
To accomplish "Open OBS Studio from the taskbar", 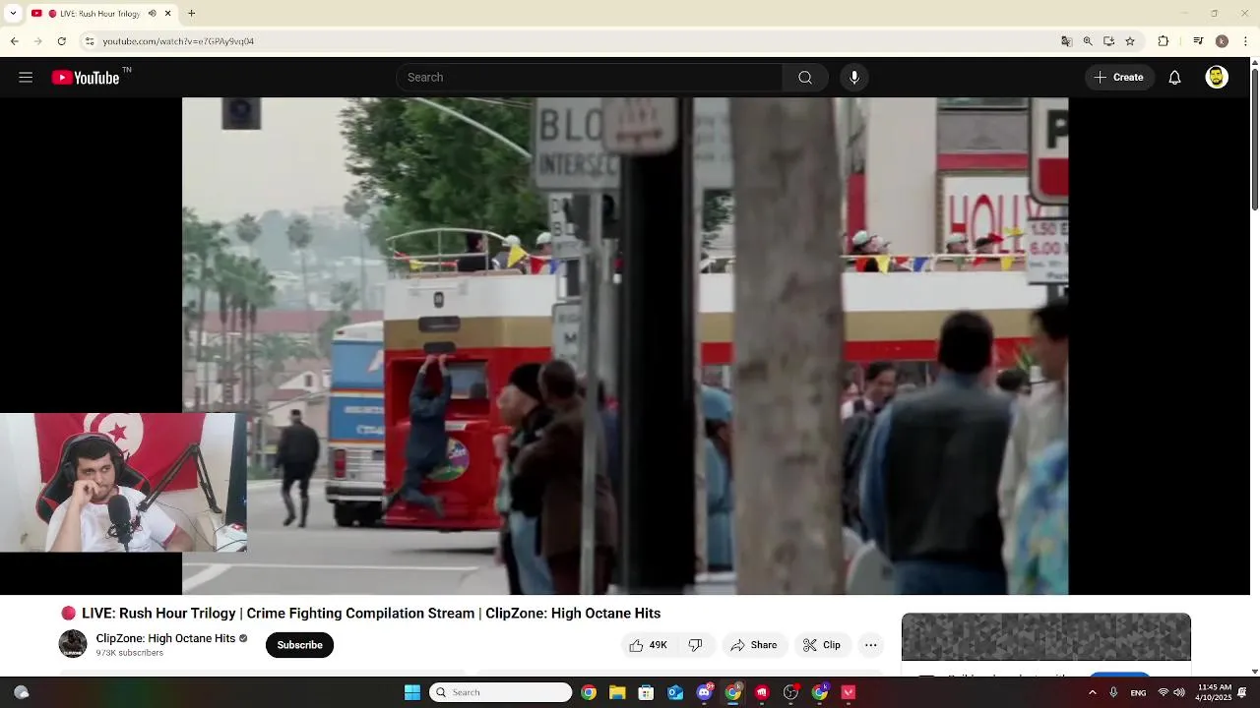I will tap(790, 692).
